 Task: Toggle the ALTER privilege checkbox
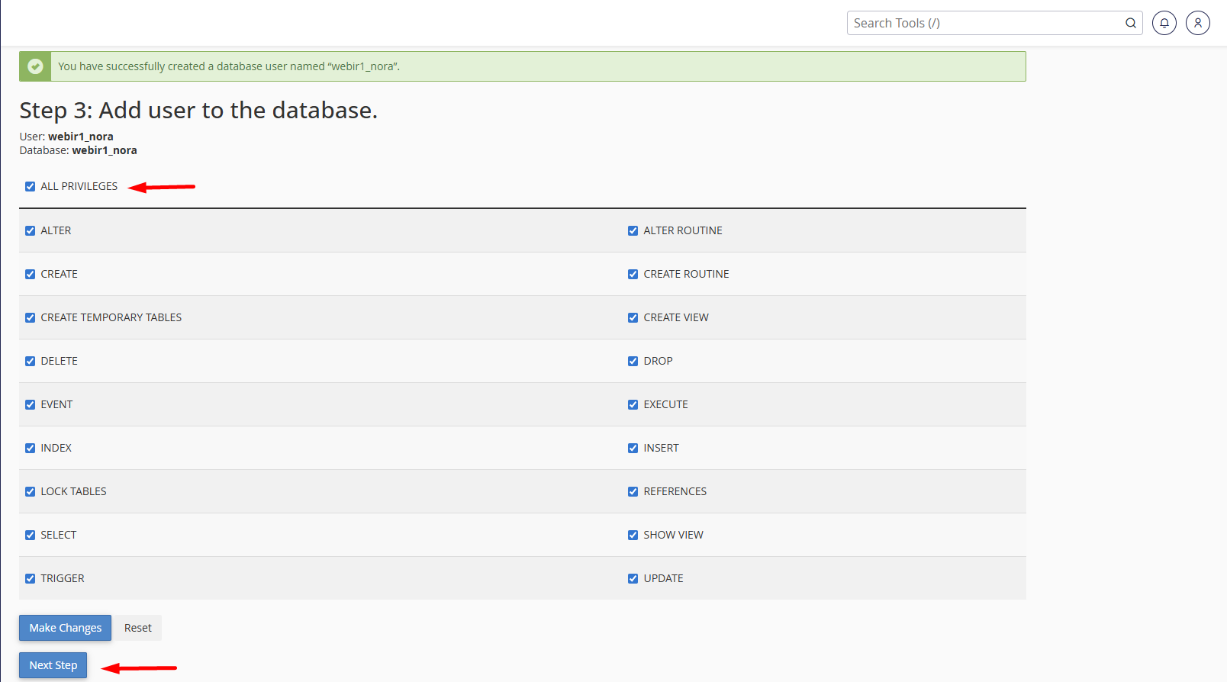(31, 230)
